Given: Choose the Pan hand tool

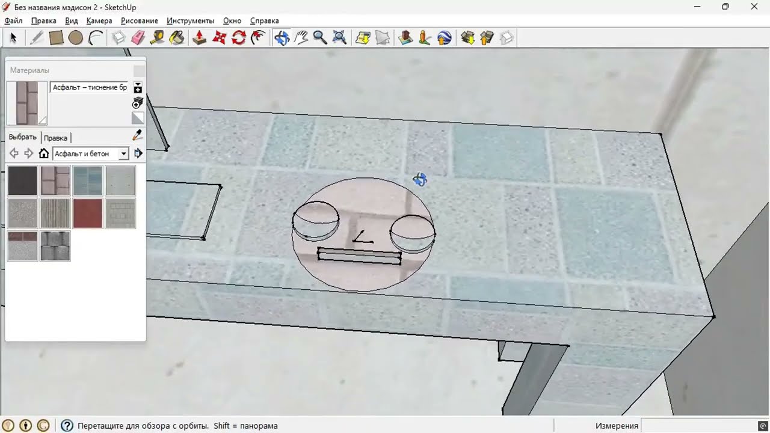Looking at the screenshot, I should (x=301, y=38).
